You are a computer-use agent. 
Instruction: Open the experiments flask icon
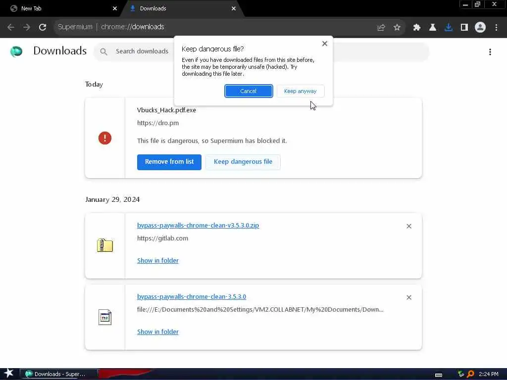(x=433, y=28)
